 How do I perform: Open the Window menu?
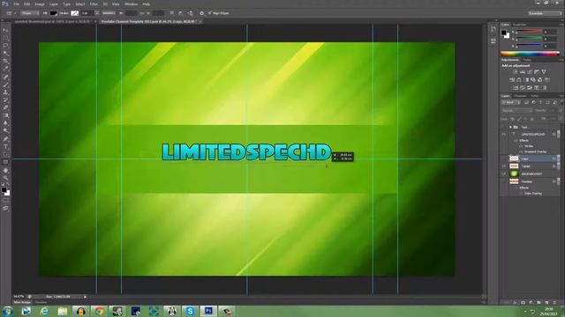coord(132,4)
